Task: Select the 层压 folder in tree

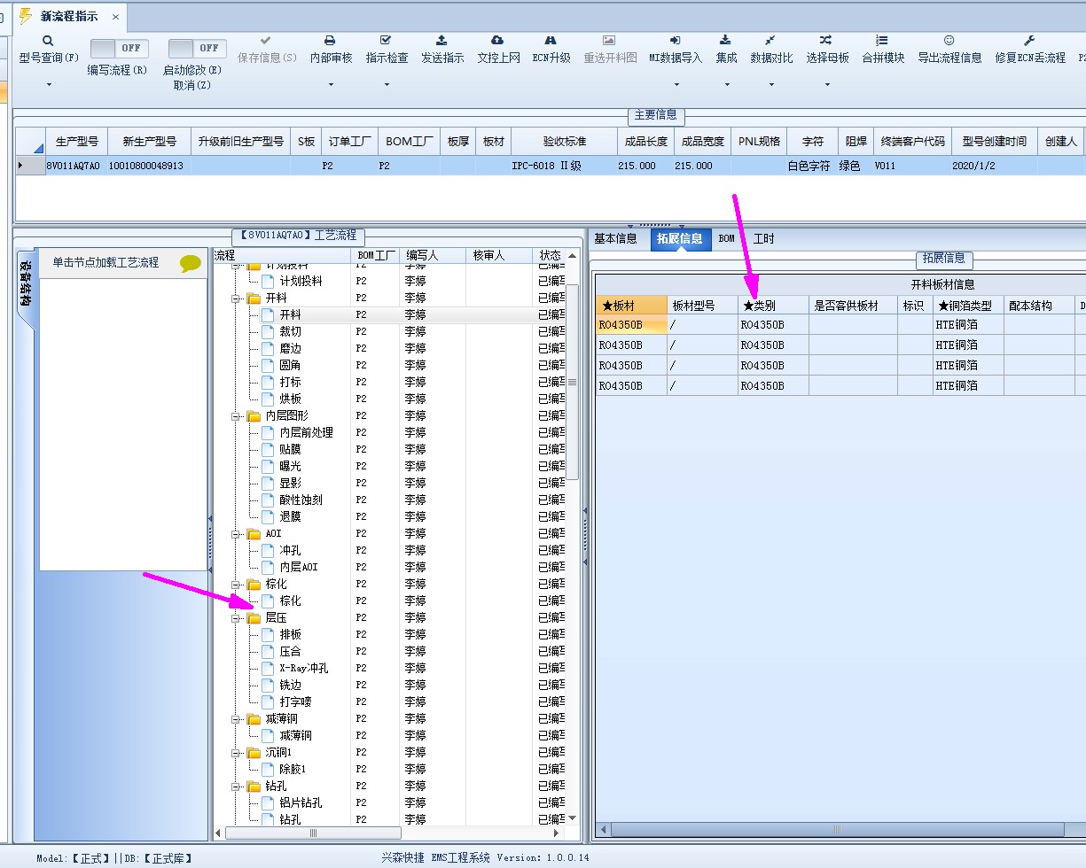Action: (x=276, y=618)
